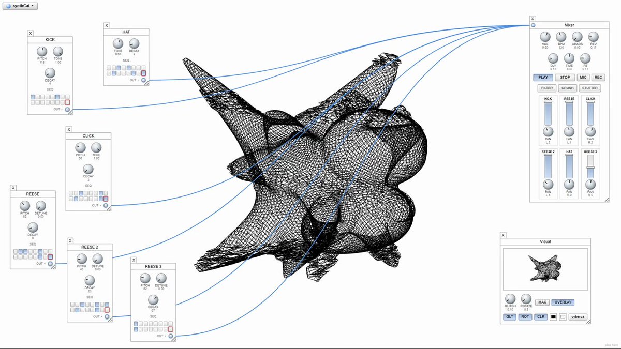Viewport: 621px width, 349px height.
Task: Click the wireframe preview thumbnail in Visual
Action: tap(545, 267)
